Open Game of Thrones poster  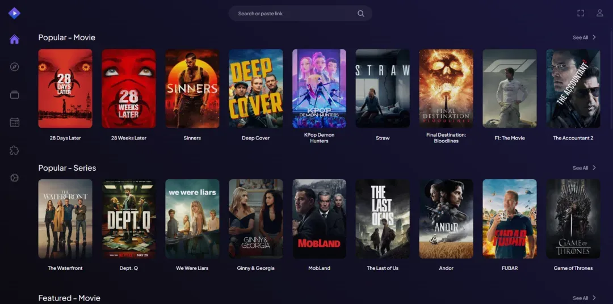(573, 219)
